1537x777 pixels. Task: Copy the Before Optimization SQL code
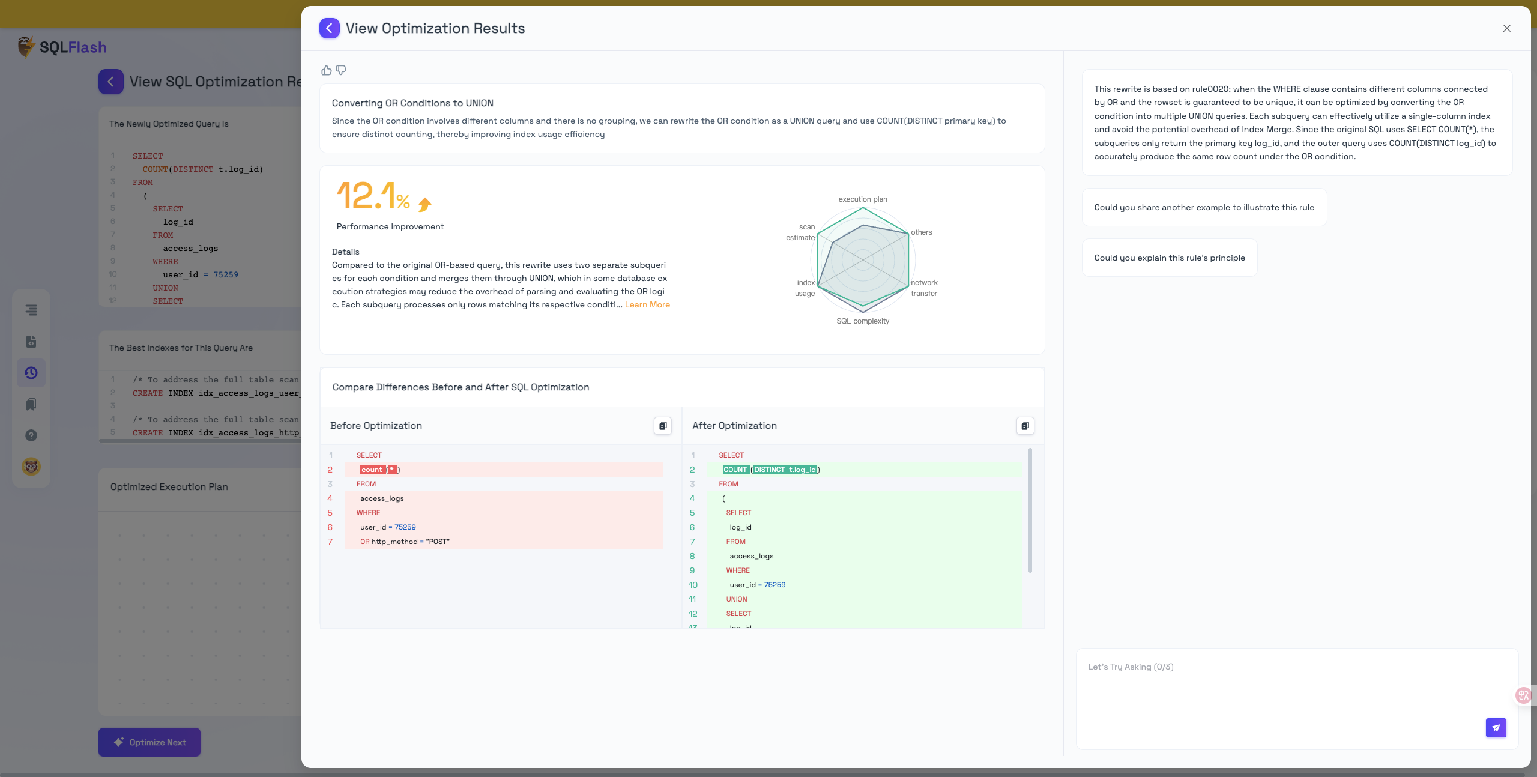tap(663, 426)
